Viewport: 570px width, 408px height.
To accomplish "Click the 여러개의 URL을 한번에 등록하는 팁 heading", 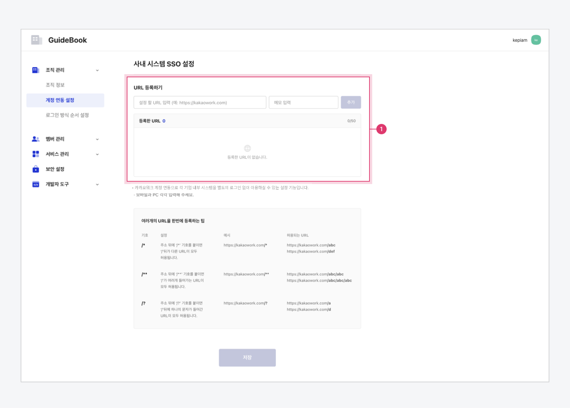I will [x=173, y=221].
